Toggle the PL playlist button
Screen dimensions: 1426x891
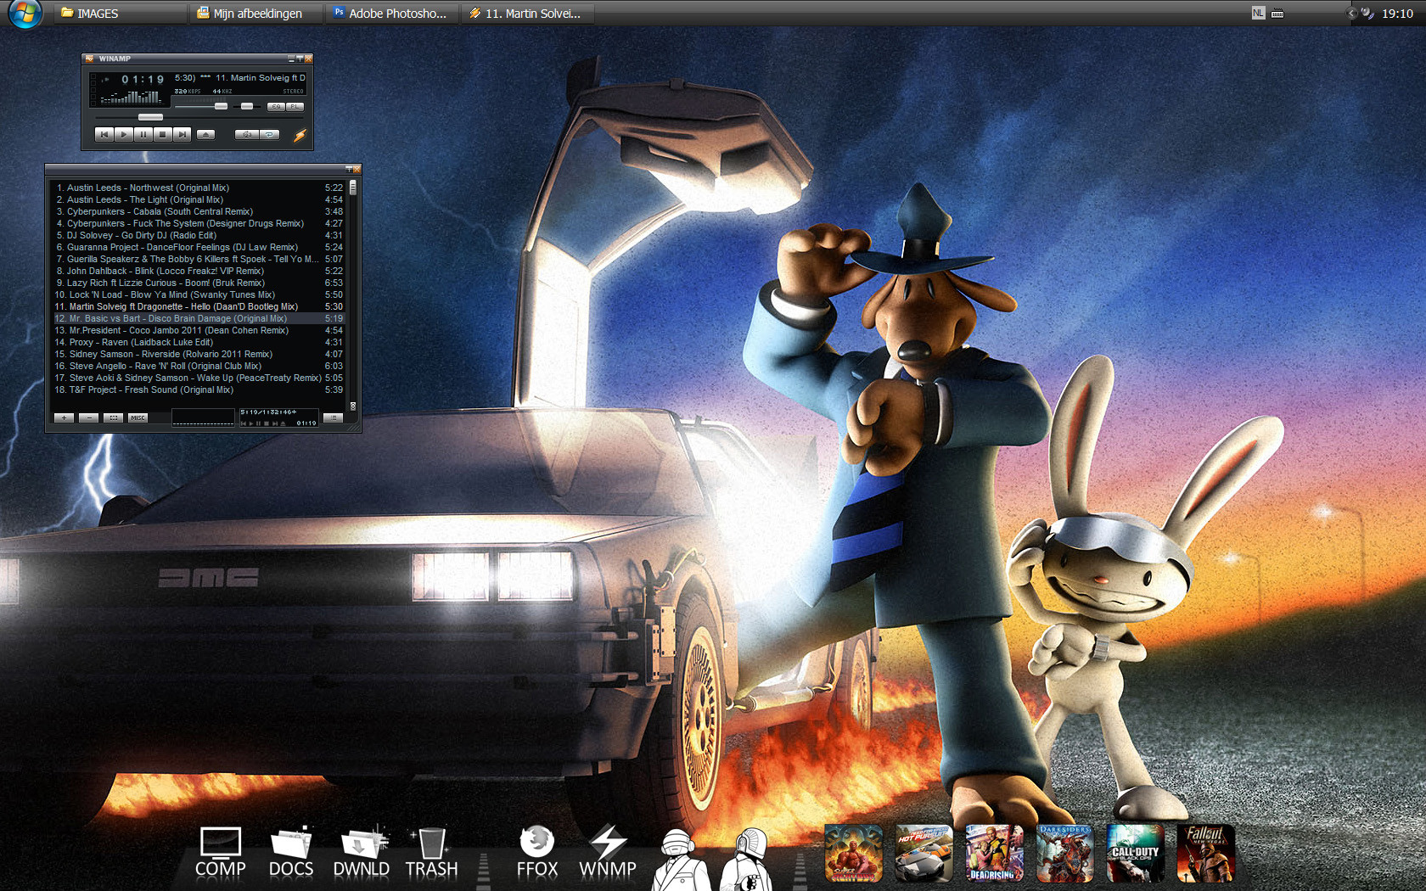(x=295, y=107)
